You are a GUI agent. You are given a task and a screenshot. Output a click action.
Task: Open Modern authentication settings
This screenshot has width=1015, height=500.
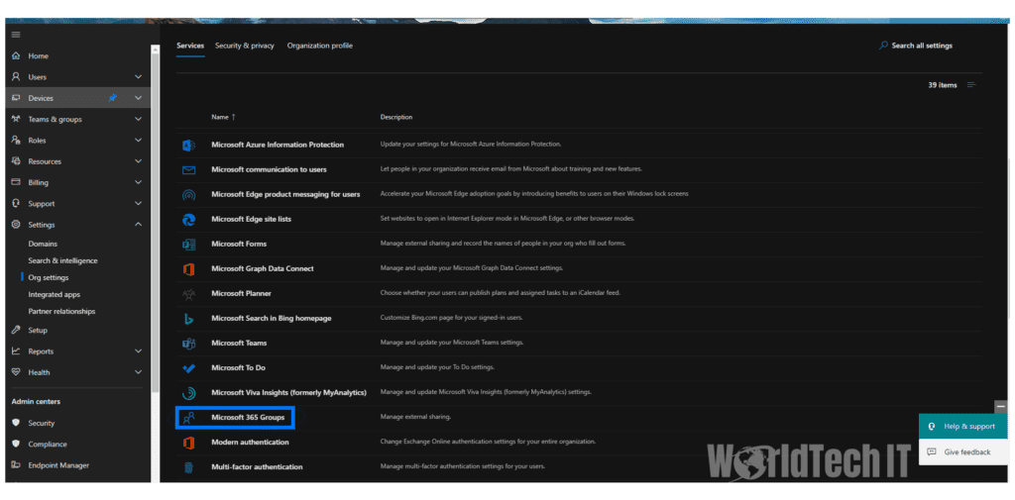point(250,443)
